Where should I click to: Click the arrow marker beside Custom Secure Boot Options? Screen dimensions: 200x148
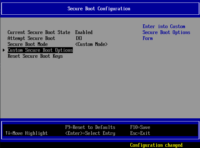coord(4,50)
